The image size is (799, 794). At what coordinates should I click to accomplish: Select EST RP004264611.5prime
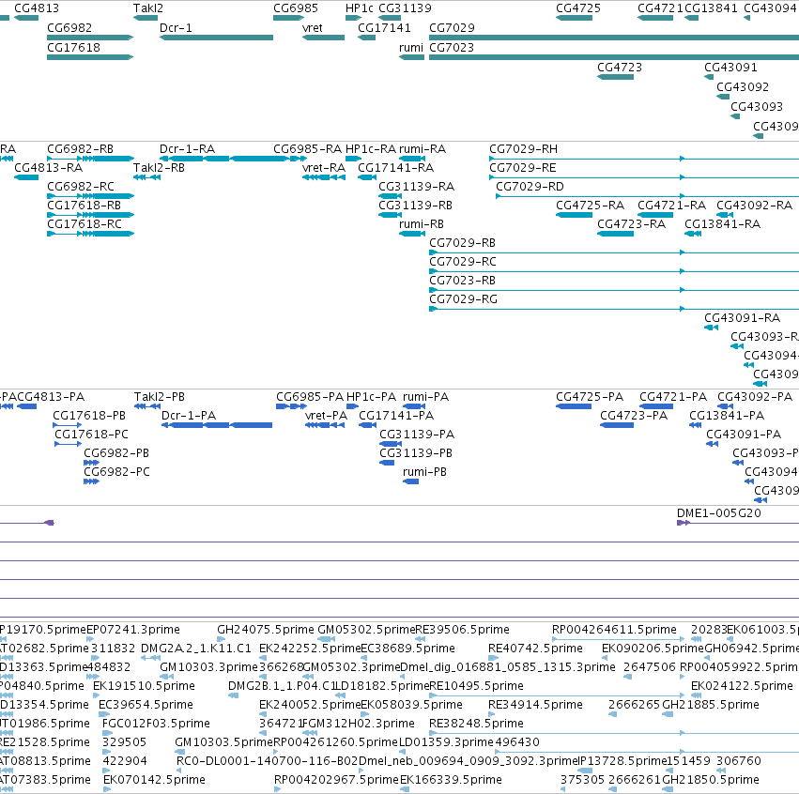pyautogui.click(x=614, y=630)
